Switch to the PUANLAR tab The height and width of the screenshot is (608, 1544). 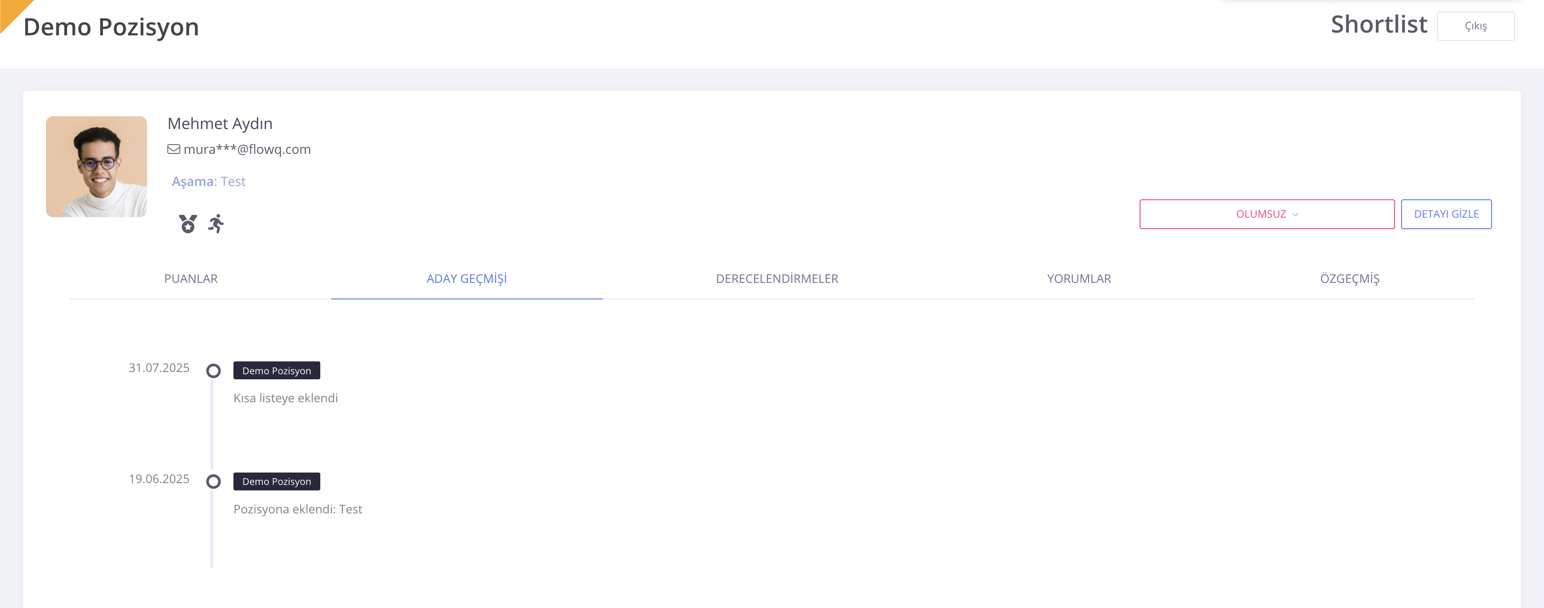pyautogui.click(x=191, y=279)
